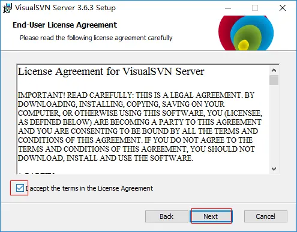Click the 'Please read the following' subtitle

tap(96, 38)
